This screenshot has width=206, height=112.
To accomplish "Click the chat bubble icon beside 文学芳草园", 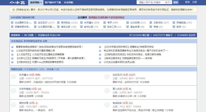I will (x=13, y=91).
